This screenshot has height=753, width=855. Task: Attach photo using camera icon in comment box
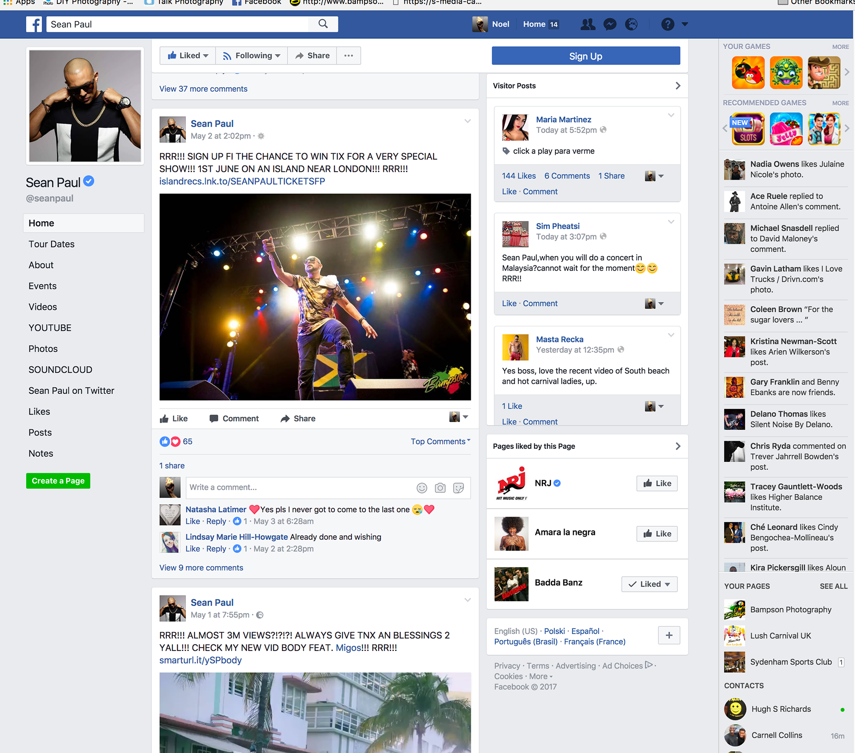tap(440, 488)
